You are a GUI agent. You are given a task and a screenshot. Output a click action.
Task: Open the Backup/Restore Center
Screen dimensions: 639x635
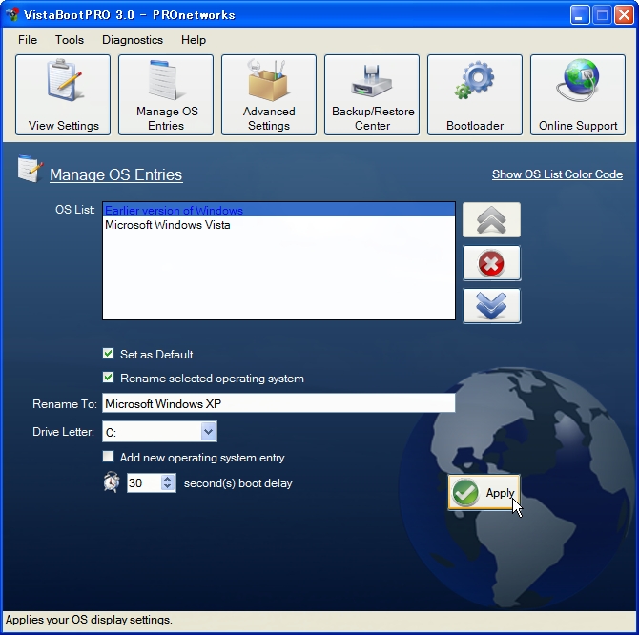tap(372, 94)
